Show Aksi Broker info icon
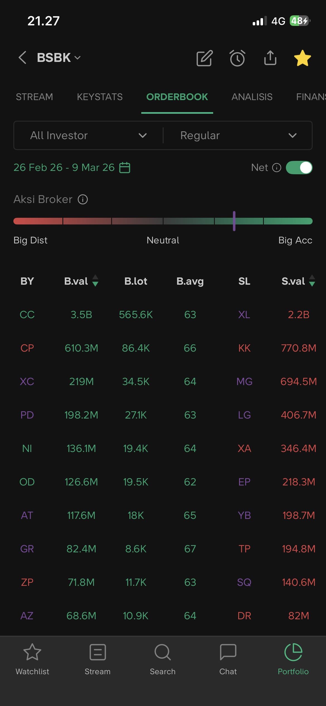 click(83, 199)
